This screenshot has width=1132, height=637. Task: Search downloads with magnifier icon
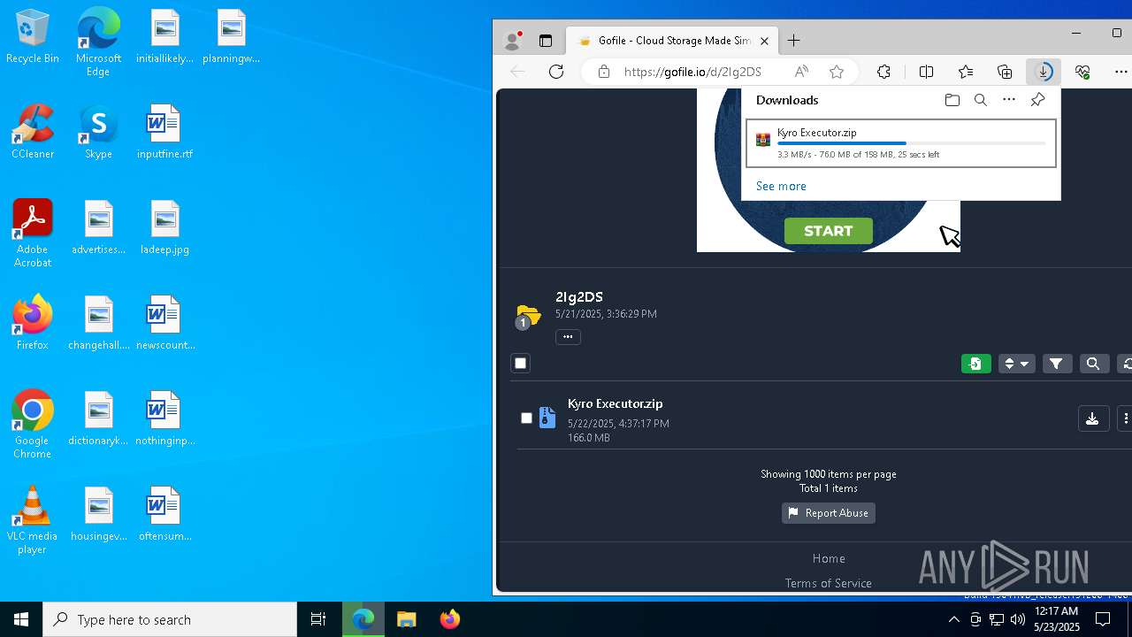[x=981, y=100]
